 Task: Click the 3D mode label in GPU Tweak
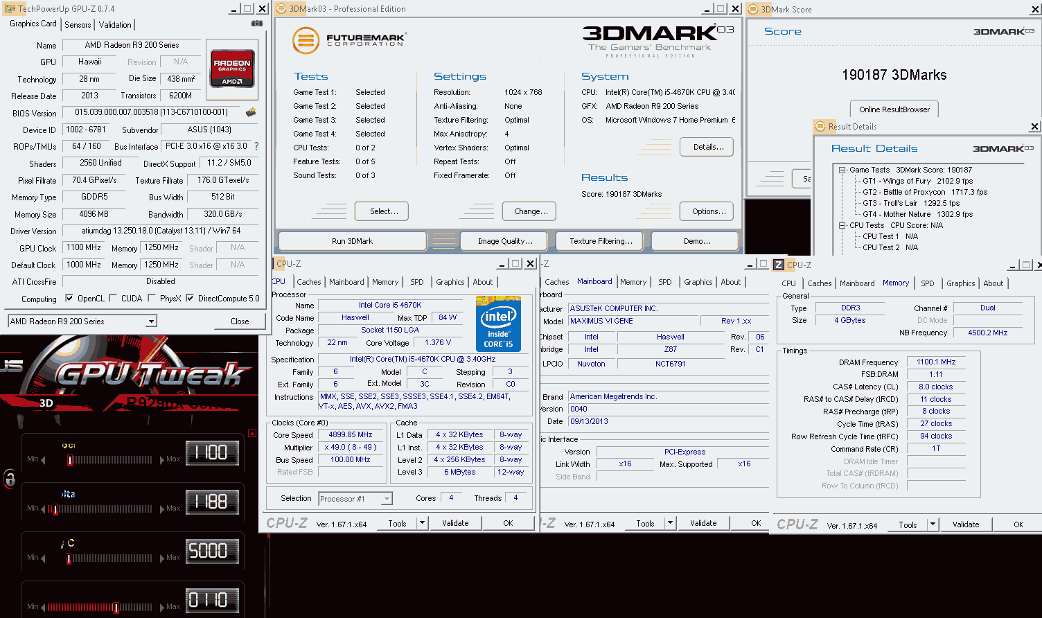pyautogui.click(x=46, y=403)
